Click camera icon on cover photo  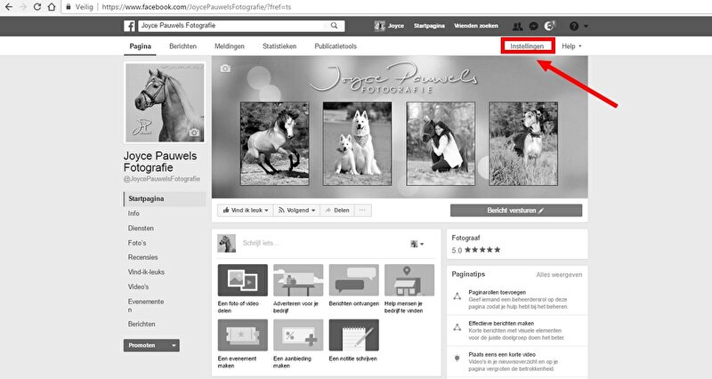pos(225,68)
